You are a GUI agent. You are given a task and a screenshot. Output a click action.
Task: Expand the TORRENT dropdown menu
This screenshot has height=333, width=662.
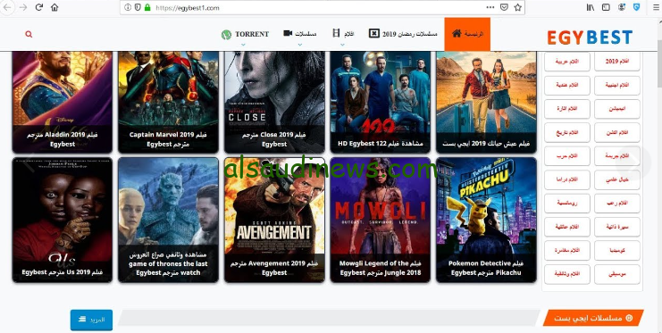click(245, 34)
